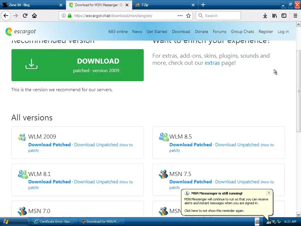Click the escargot logo
301x226 pixels.
click(21, 31)
